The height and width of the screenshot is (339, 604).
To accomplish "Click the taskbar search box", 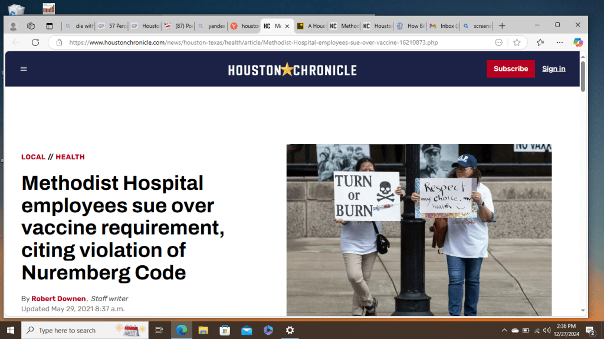I will (85, 330).
